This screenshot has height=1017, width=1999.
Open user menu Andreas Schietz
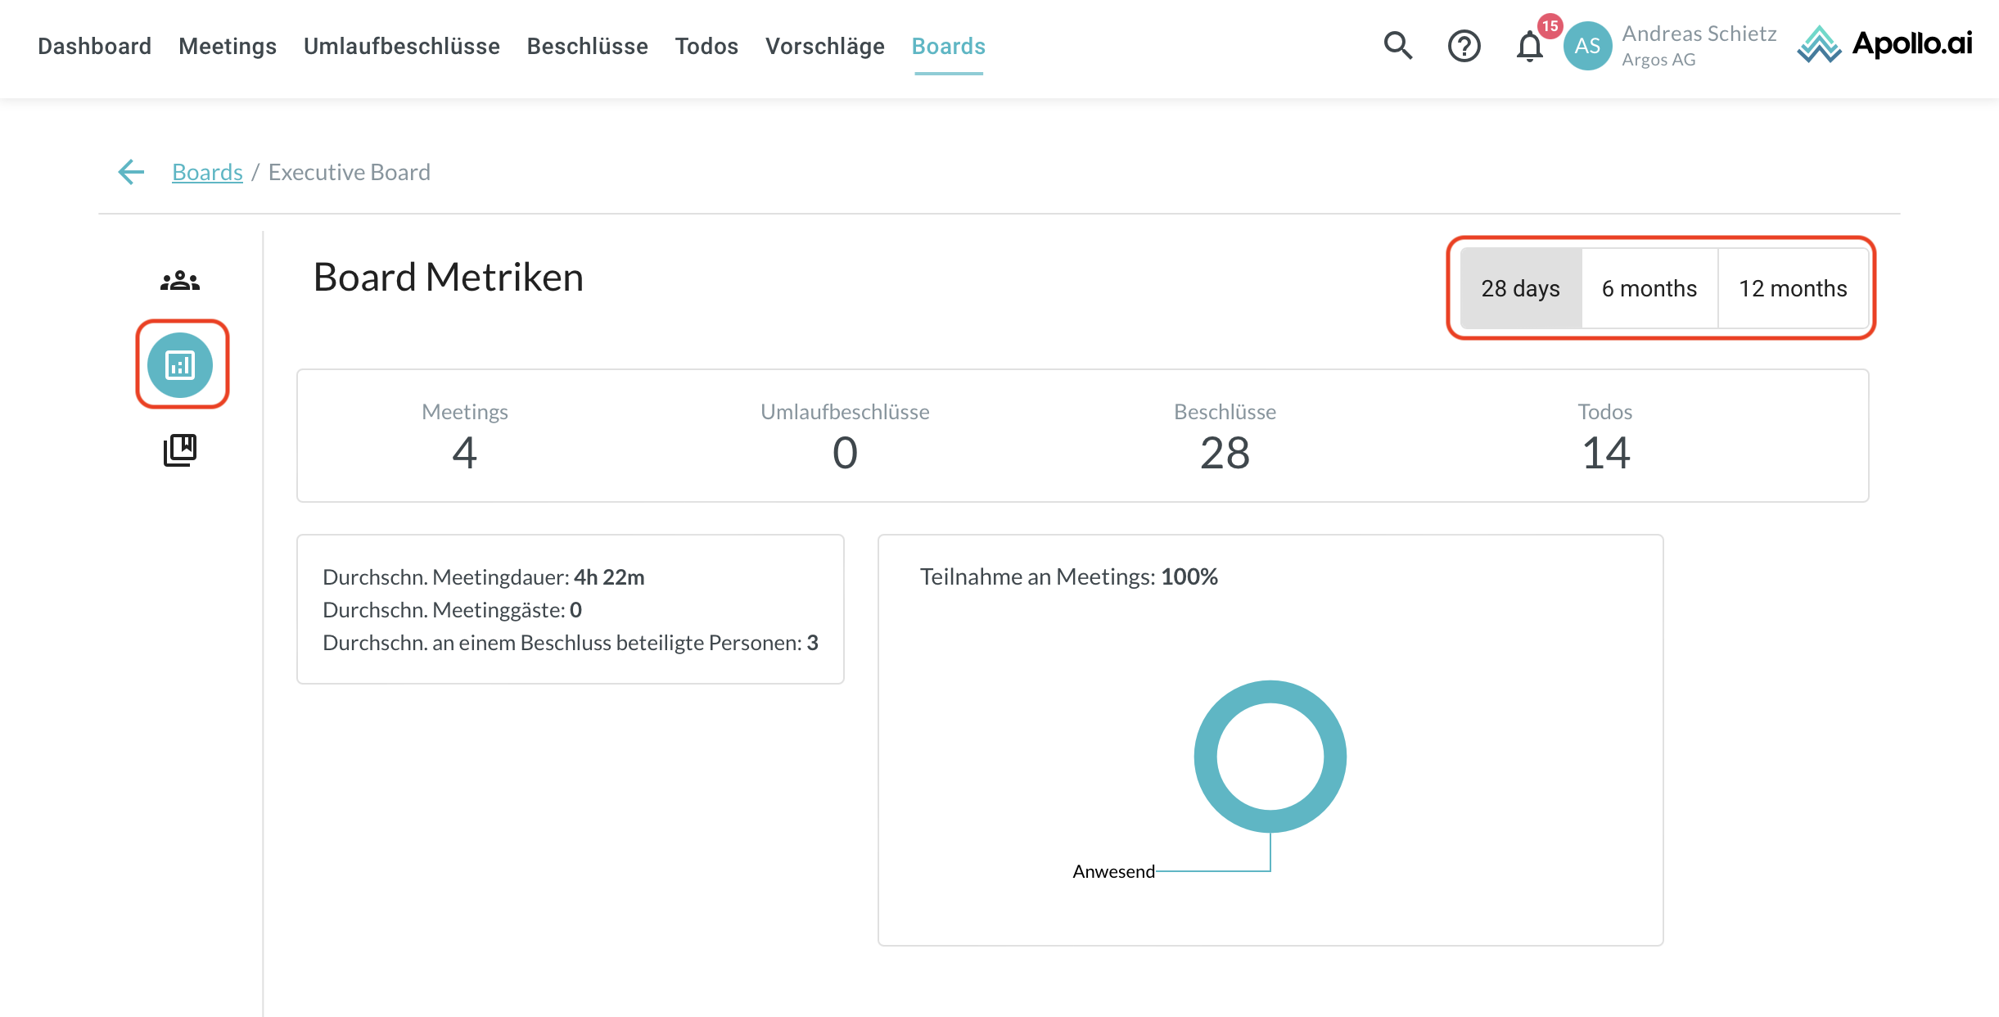point(1699,34)
